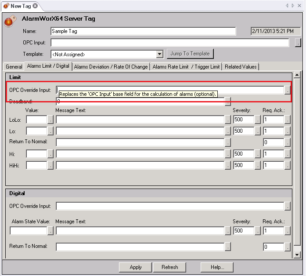Select the Related Values tab
This screenshot has width=306, height=276.
click(x=240, y=67)
